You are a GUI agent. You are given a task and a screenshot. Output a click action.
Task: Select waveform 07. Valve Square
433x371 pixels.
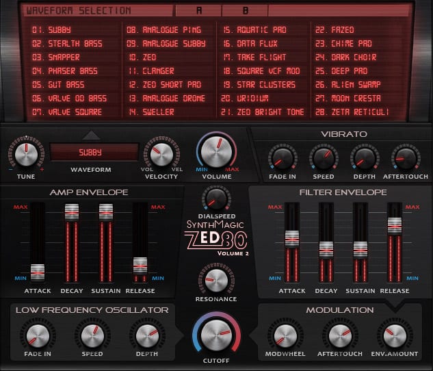[67, 112]
